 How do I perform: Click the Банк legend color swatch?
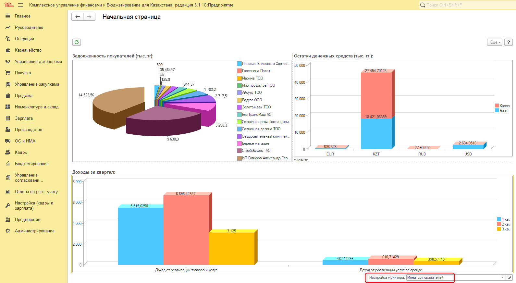pyautogui.click(x=497, y=110)
